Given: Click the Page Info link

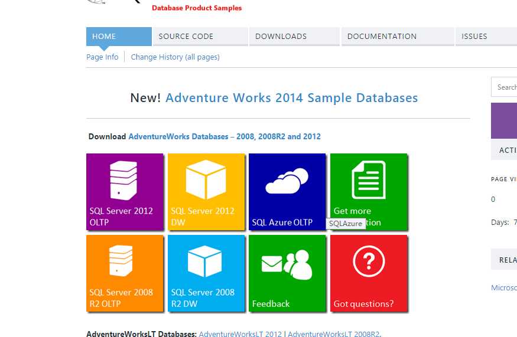Looking at the screenshot, I should [102, 57].
